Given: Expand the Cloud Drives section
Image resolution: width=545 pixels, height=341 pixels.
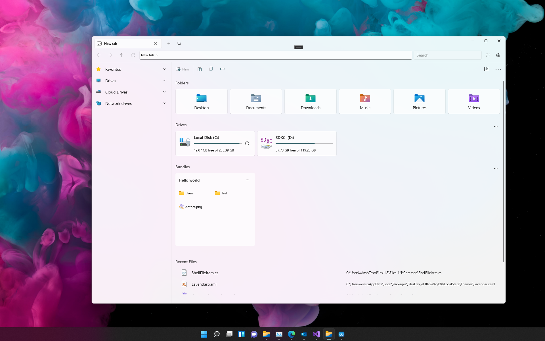Looking at the screenshot, I should click(164, 92).
